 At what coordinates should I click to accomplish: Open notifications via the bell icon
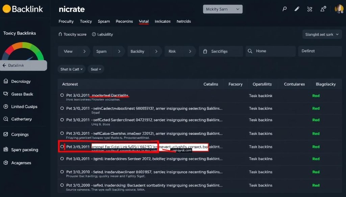coord(323,9)
